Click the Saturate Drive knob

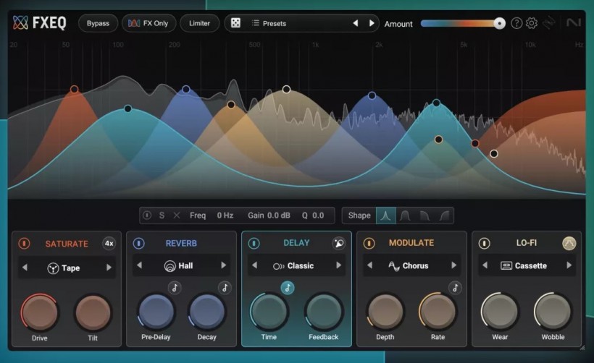coord(40,312)
